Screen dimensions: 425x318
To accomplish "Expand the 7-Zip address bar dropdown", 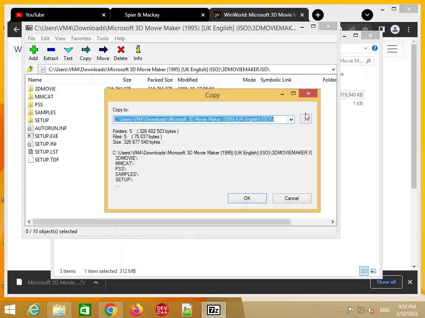I will pos(333,70).
